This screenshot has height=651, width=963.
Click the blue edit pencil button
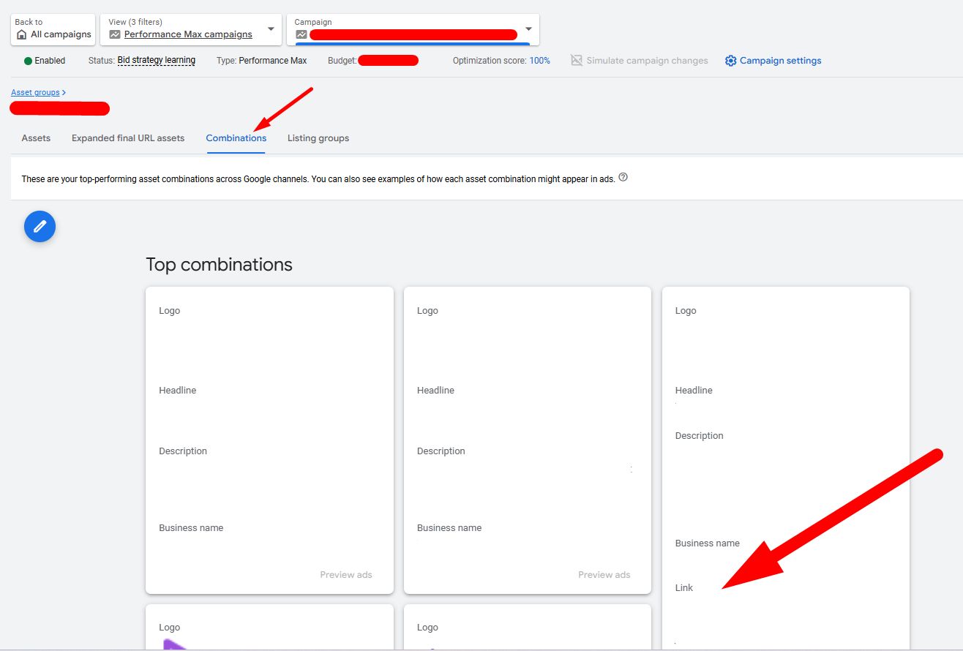[x=39, y=226]
